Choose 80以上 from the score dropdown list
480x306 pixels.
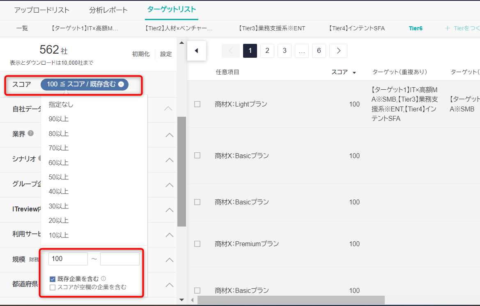[59, 134]
